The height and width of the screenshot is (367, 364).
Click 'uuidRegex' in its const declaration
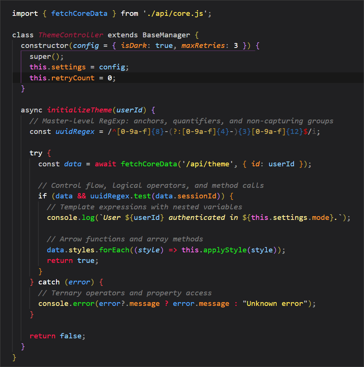(x=75, y=132)
